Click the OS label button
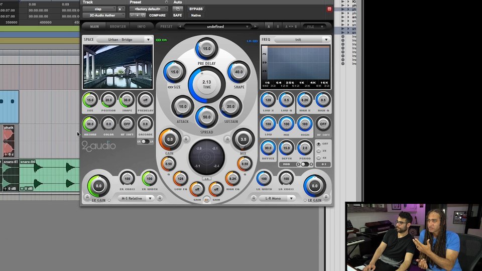Screen dimensions: 482x271 pyautogui.click(x=324, y=165)
